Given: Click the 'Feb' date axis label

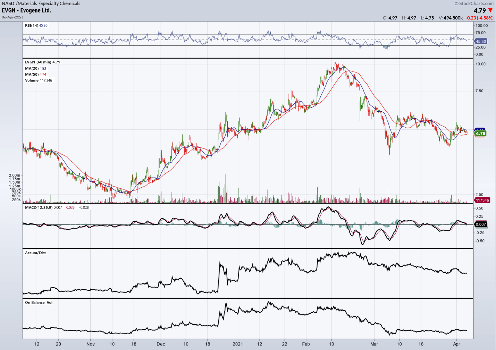Looking at the screenshot, I should point(306,344).
